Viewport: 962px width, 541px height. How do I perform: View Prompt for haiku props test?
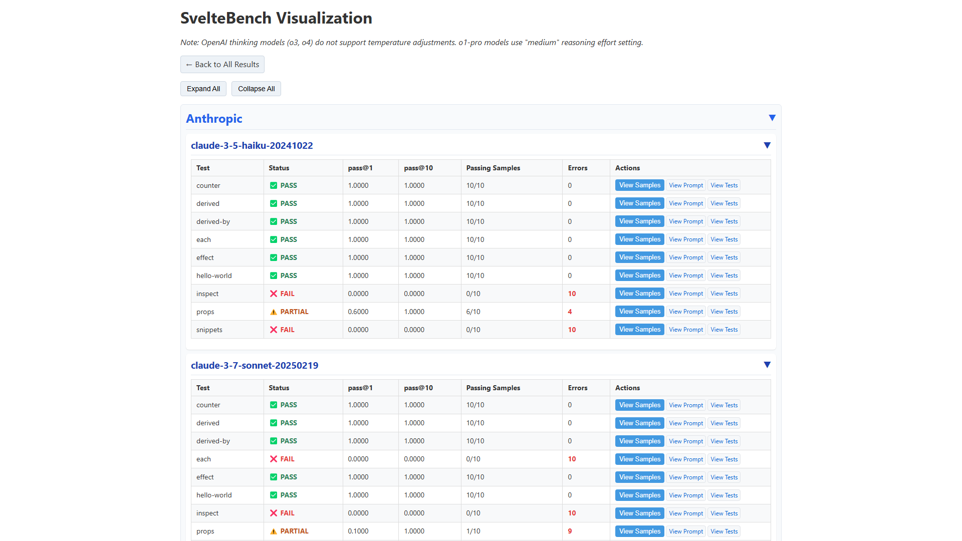tap(685, 312)
